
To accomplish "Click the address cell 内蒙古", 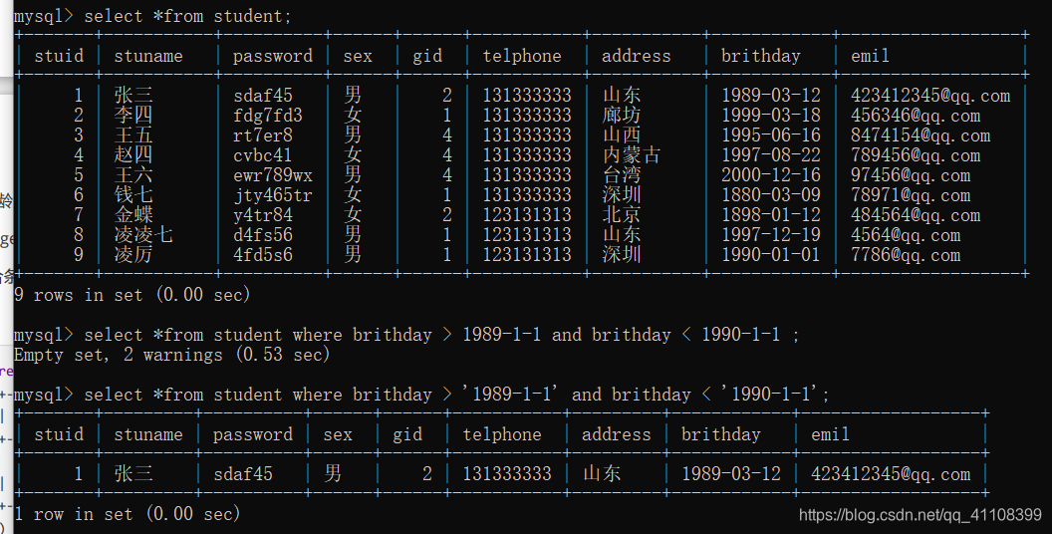I will click(x=632, y=155).
